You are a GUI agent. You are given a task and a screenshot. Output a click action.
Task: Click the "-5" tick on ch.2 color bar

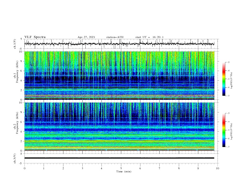pyautogui.click(x=228, y=130)
